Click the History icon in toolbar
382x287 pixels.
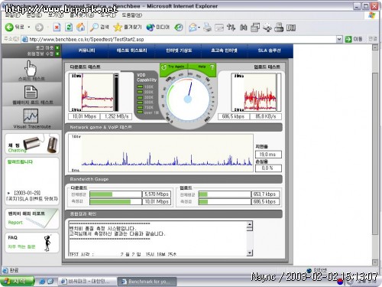point(179,27)
